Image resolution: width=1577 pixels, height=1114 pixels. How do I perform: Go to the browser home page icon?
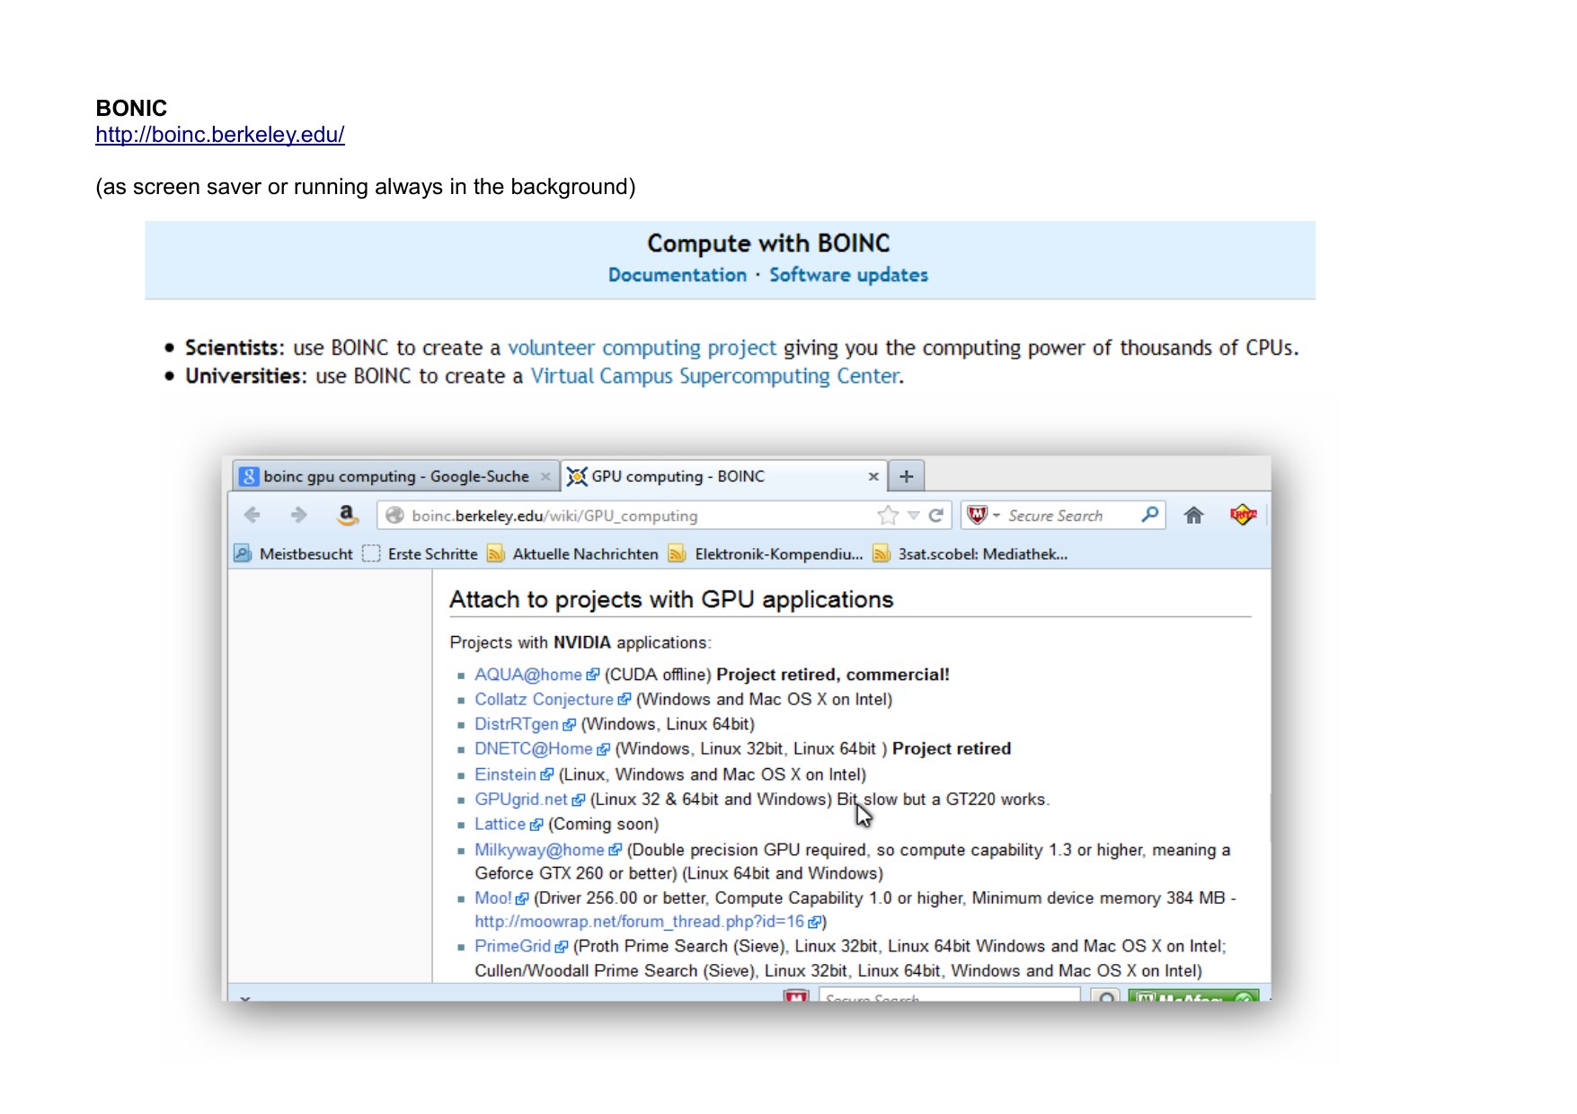tap(1193, 515)
